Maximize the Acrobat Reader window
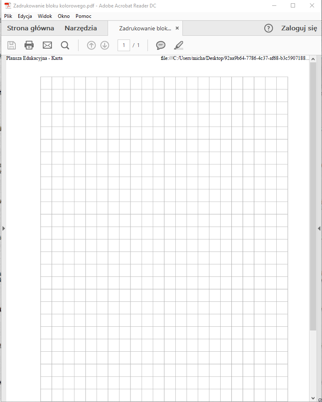 tap(293, 5)
